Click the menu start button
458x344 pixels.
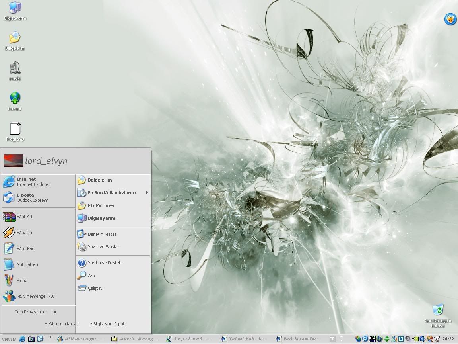click(x=8, y=339)
